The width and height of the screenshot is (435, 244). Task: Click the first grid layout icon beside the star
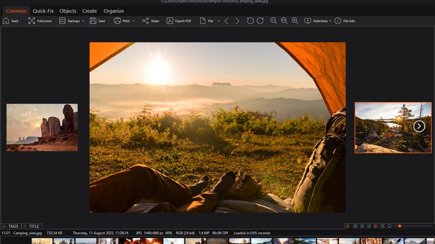click(x=355, y=226)
